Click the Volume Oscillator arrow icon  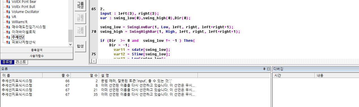click(8, 12)
